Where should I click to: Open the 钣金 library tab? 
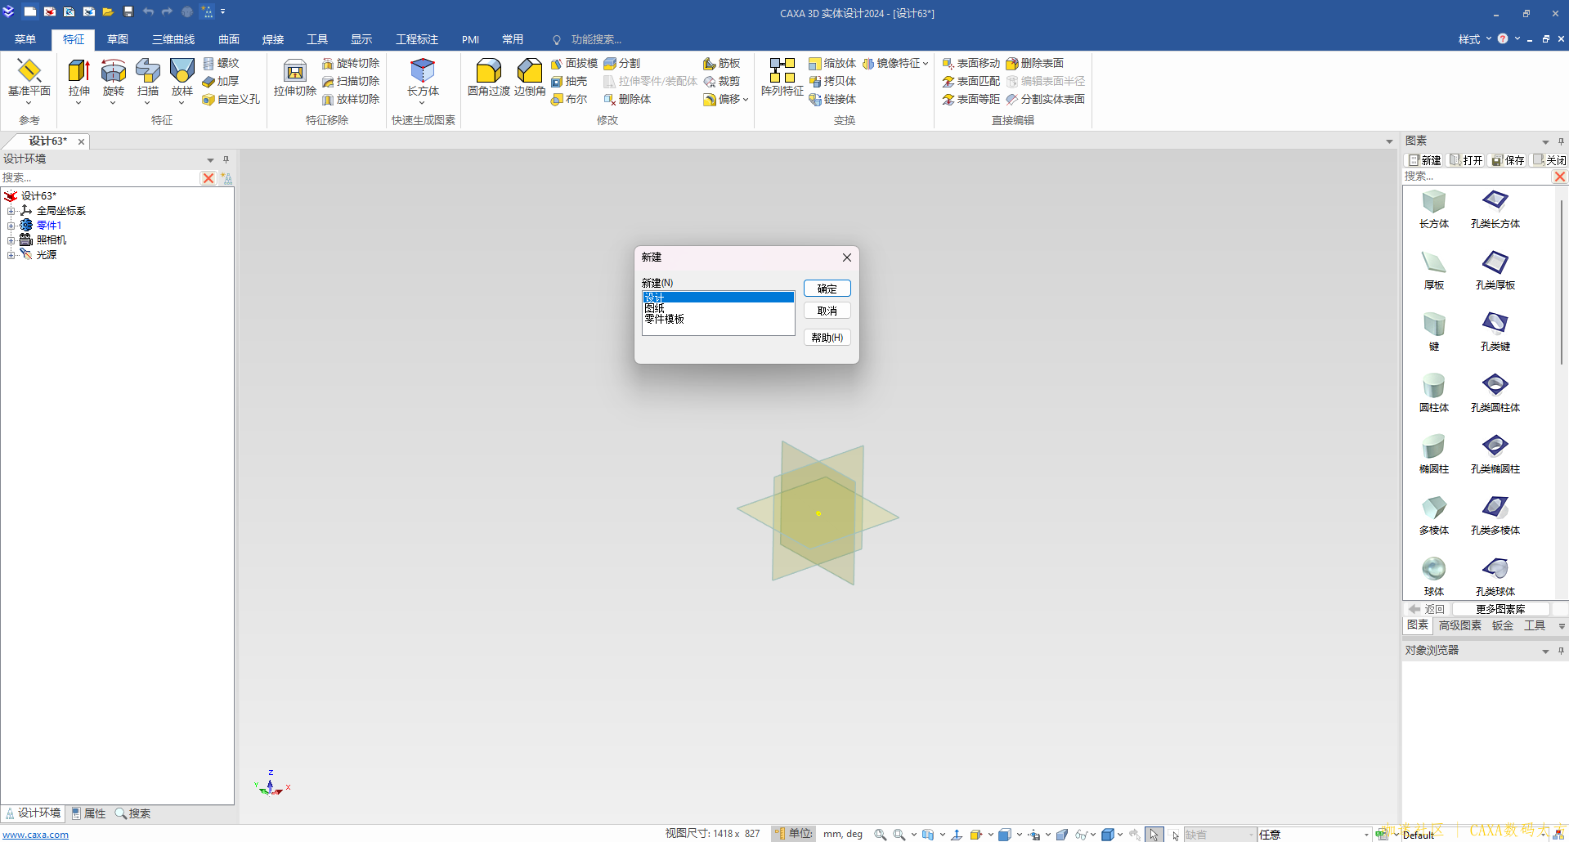coord(1502,625)
